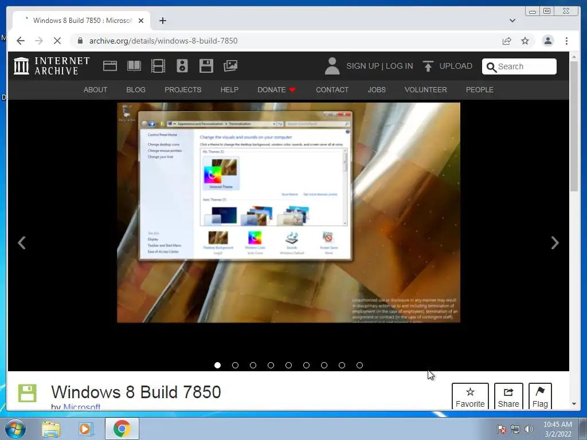Viewport: 587px width, 440px height.
Task: Click the Upload arrow icon
Action: (x=428, y=66)
